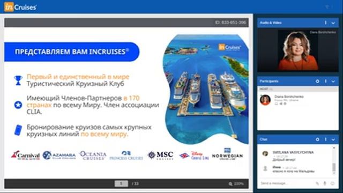Click the slide page number field

coord(121,183)
